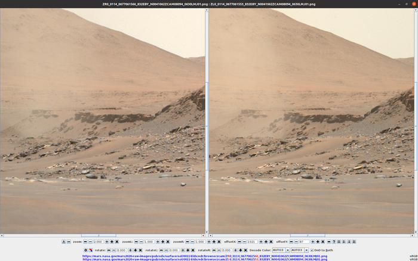Reset rotateL with its X button
Viewport: 418px width, 261px height.
point(193,250)
